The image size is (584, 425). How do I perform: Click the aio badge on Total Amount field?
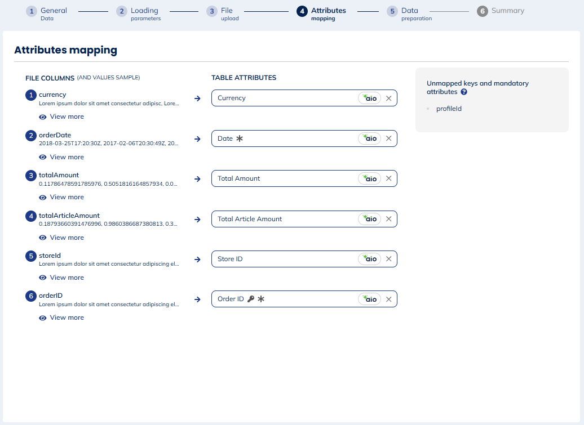pyautogui.click(x=370, y=178)
